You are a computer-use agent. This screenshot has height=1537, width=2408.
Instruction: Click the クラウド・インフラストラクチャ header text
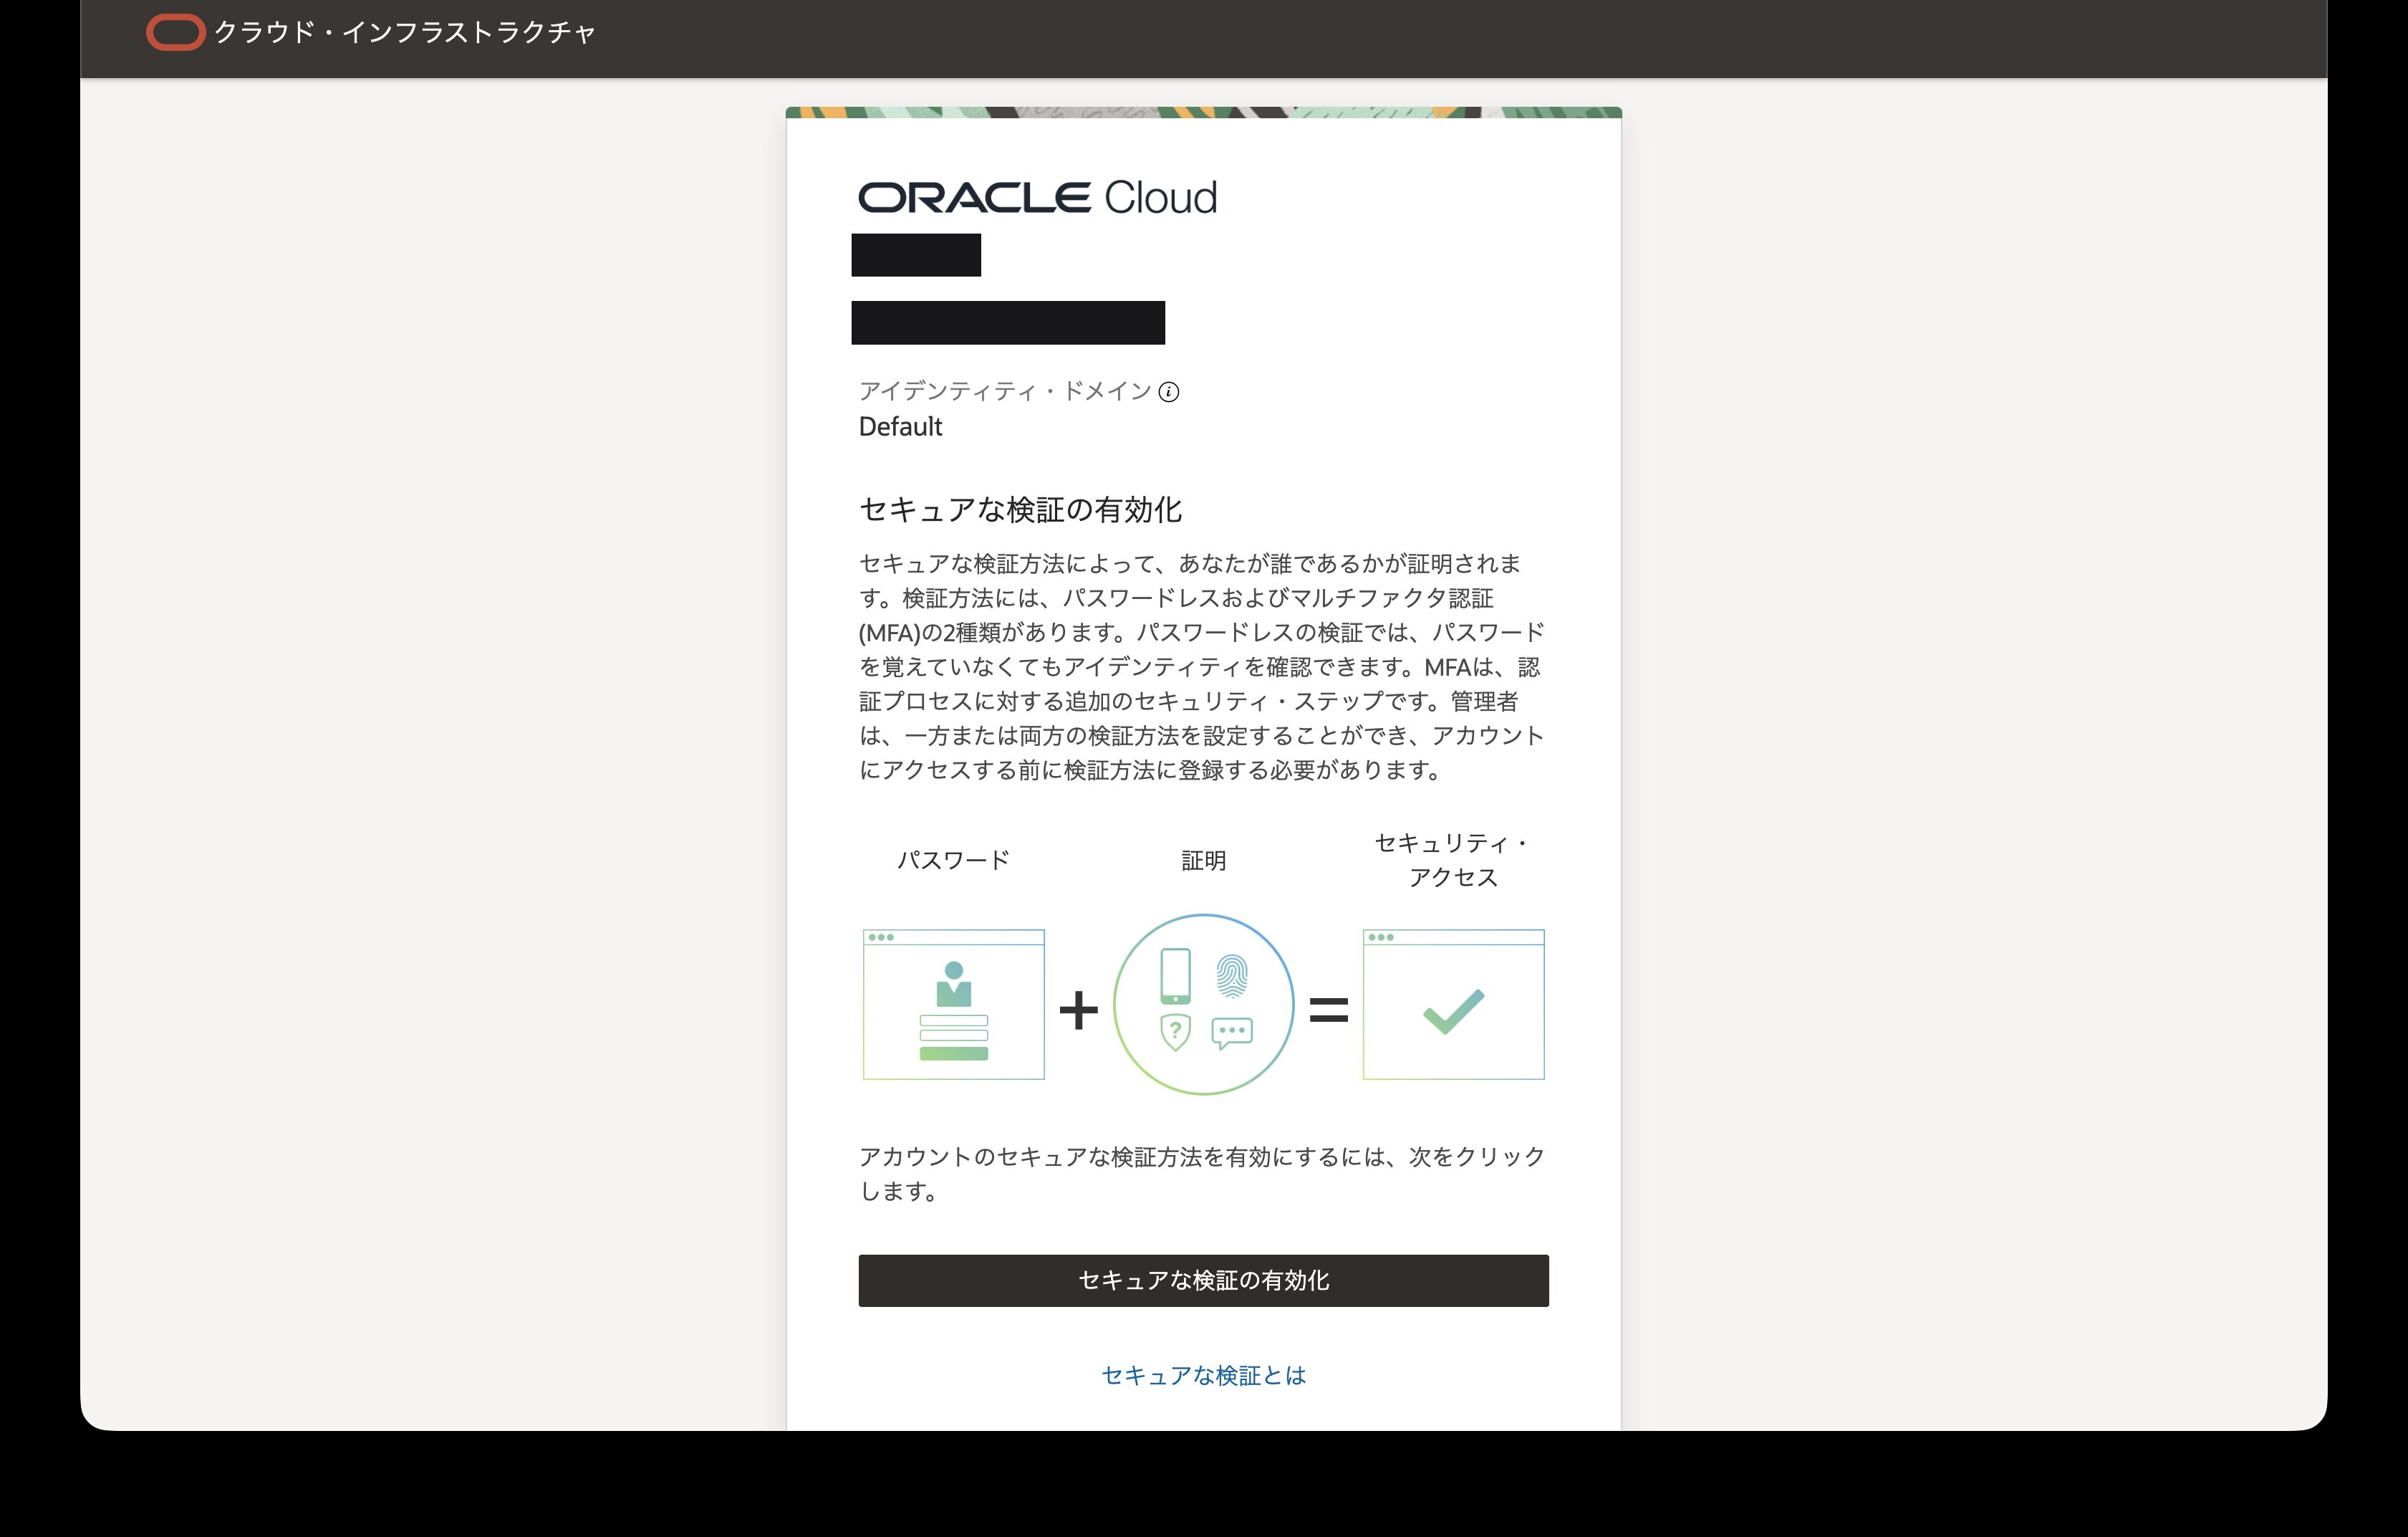tap(405, 32)
